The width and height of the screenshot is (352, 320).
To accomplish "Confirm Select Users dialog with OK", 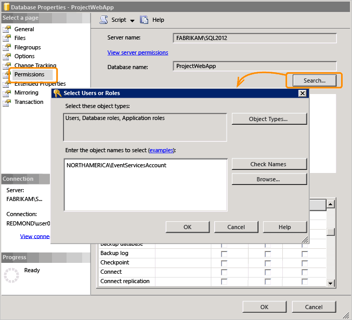I will [188, 227].
